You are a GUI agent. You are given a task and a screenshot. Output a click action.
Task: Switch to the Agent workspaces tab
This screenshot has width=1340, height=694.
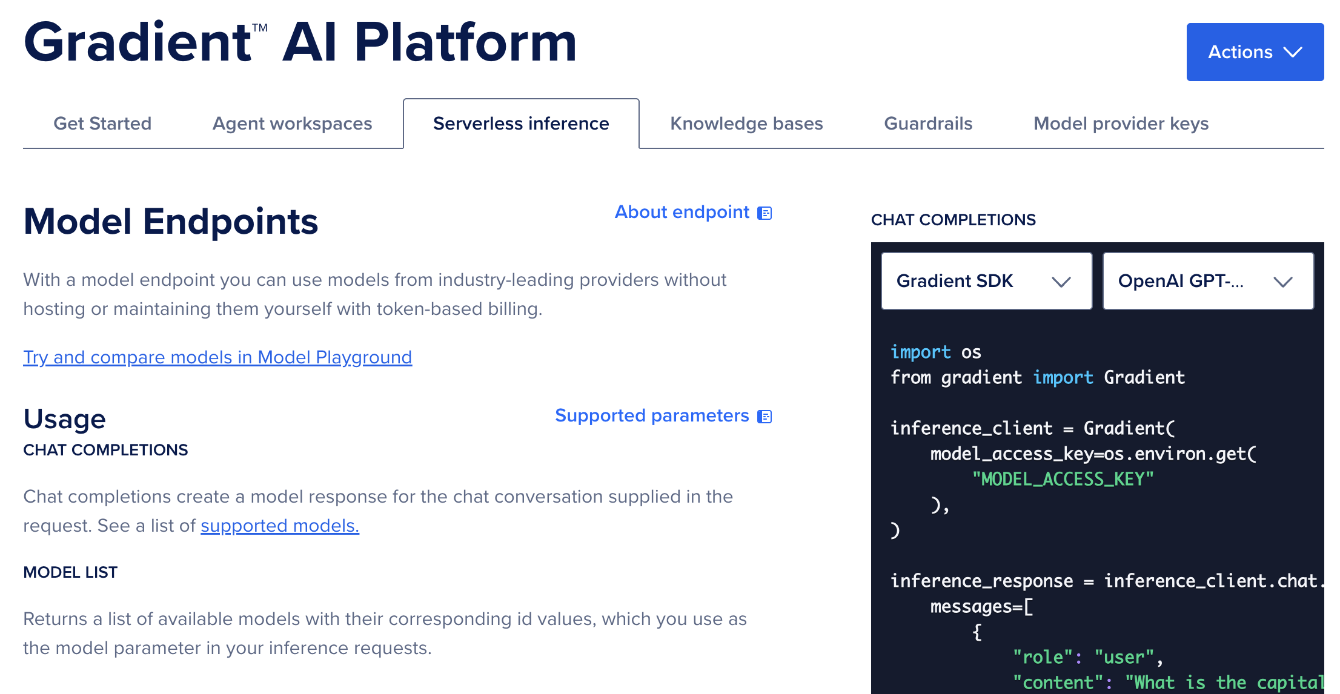tap(292, 124)
